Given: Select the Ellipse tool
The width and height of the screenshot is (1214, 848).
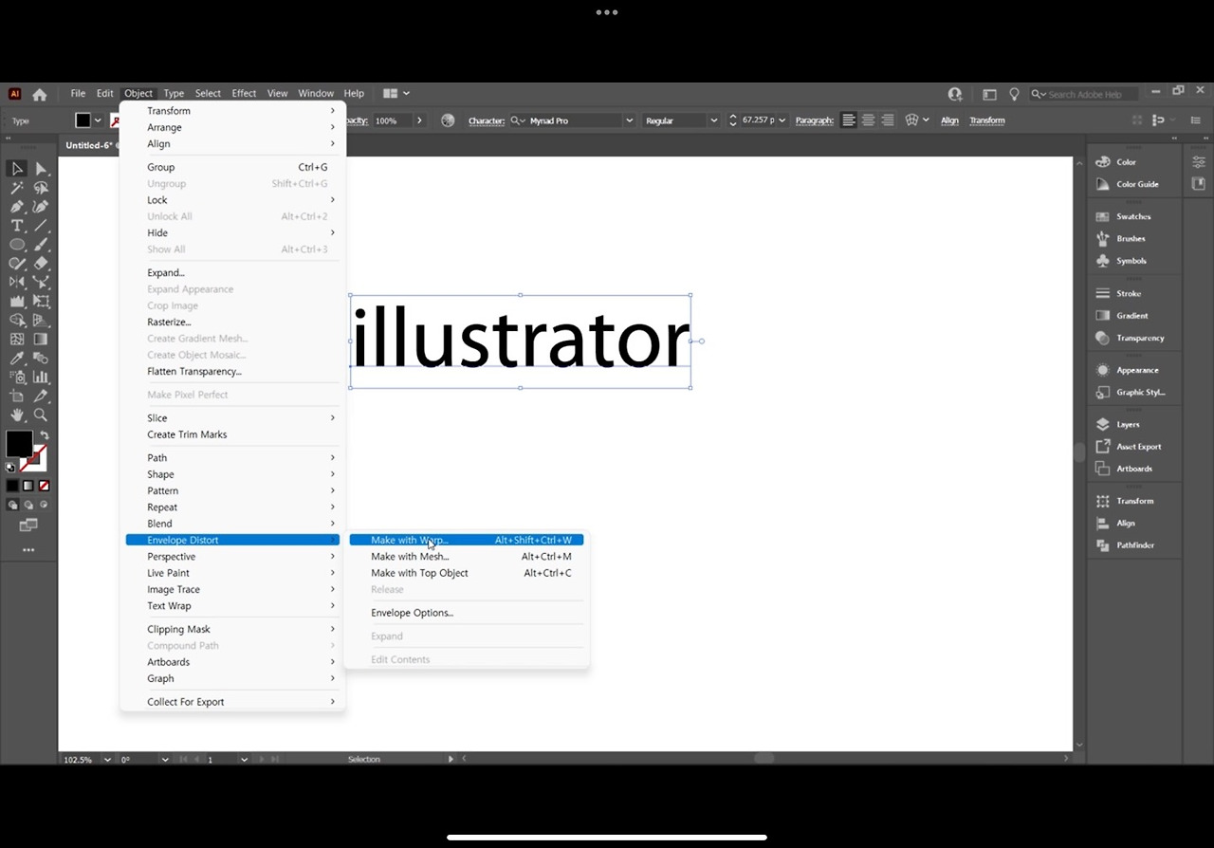Looking at the screenshot, I should coord(17,245).
